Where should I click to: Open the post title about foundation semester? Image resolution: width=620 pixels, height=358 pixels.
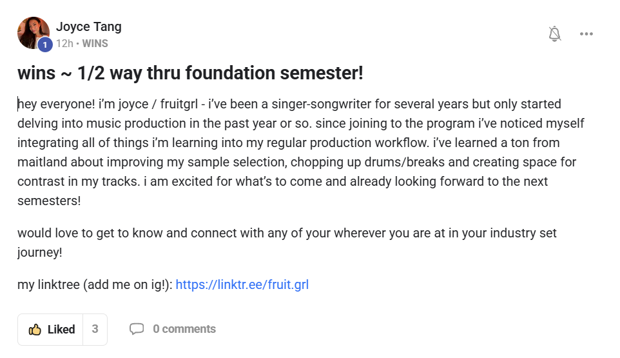(190, 73)
